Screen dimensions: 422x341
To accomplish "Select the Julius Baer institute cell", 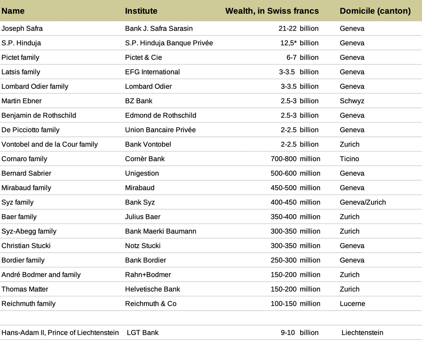I will pyautogui.click(x=143, y=217).
